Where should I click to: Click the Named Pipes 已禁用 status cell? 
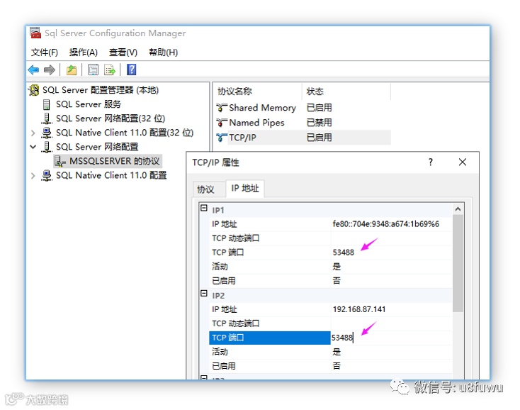click(319, 123)
